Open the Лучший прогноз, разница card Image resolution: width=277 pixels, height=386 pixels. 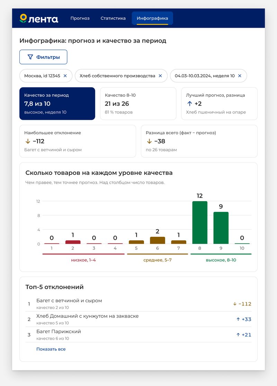pyautogui.click(x=220, y=104)
